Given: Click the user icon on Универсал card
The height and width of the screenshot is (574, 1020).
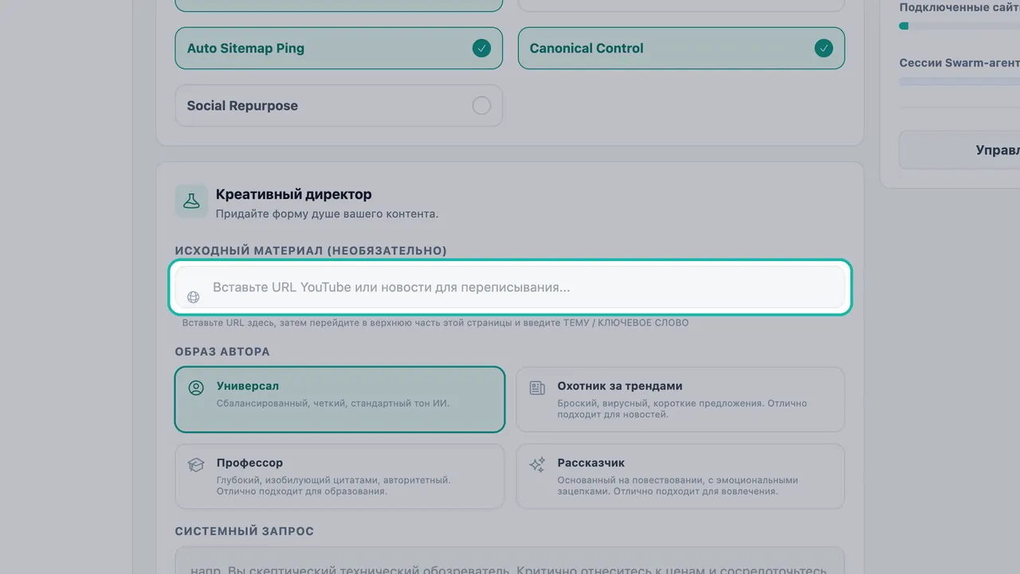Looking at the screenshot, I should click(x=196, y=388).
